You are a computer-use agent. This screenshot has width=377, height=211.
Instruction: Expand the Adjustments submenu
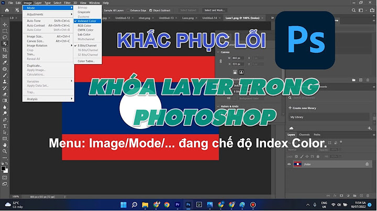48,15
